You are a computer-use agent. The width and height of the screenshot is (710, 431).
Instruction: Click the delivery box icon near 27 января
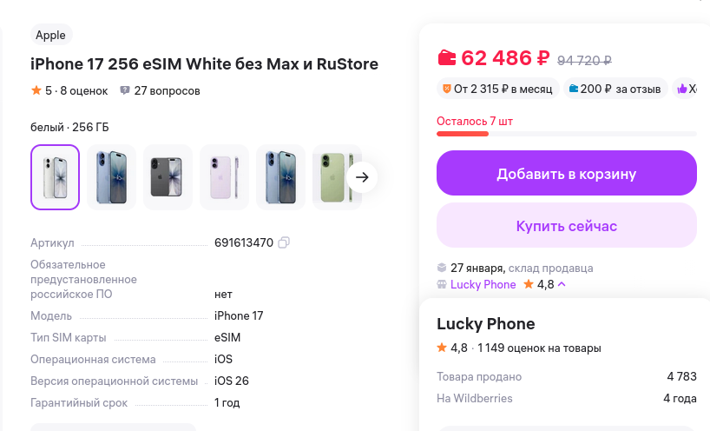[x=442, y=268]
